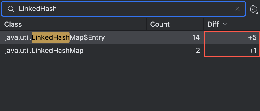Focus the LinkedHash search input

point(126,9)
